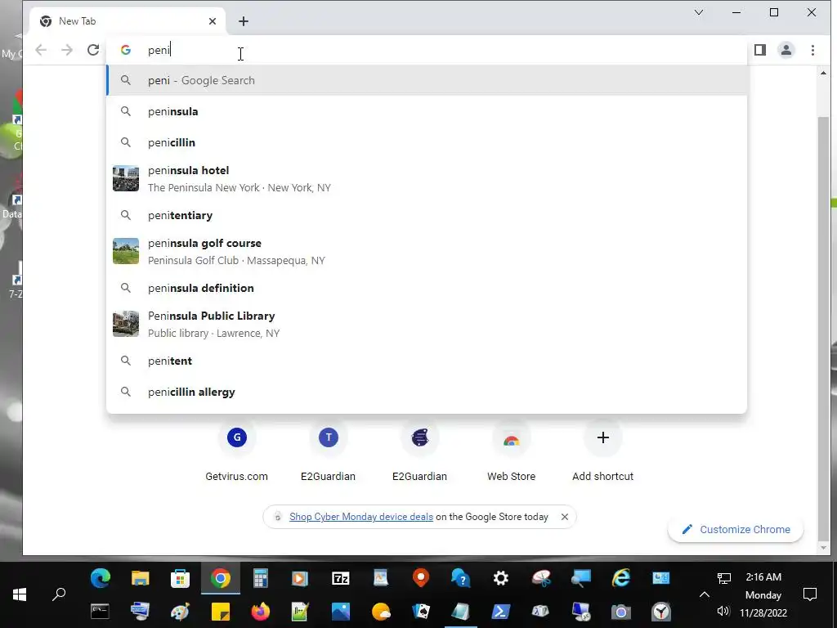Open the clock app in taskbar

pyautogui.click(x=660, y=612)
